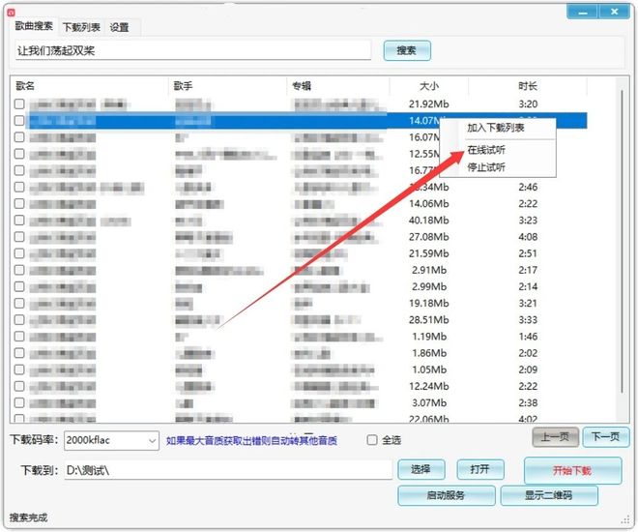Sort by the 歌手 column header

click(183, 86)
